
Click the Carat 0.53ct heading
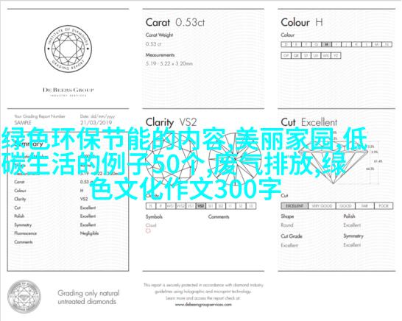click(175, 22)
